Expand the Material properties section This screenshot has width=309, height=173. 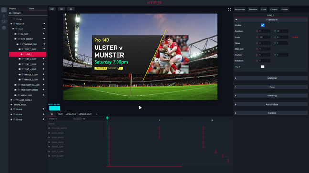(271, 78)
